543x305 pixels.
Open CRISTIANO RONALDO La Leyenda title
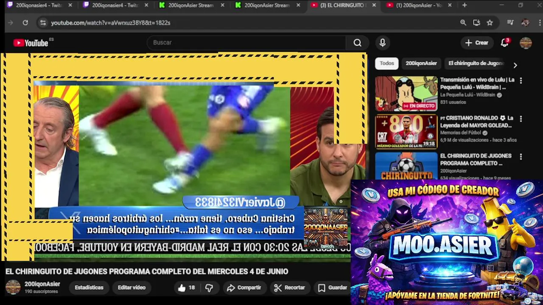476,122
